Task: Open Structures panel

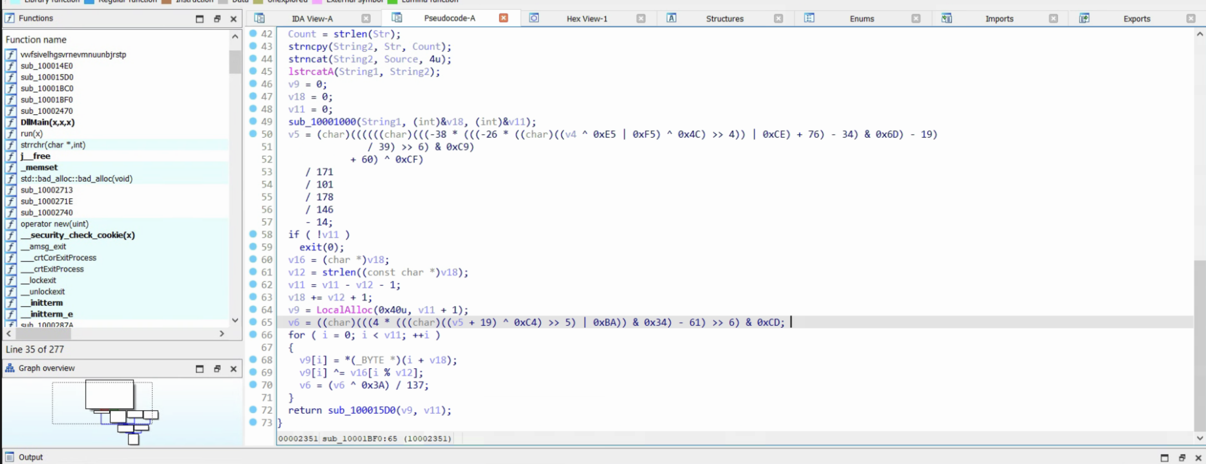Action: click(x=724, y=18)
